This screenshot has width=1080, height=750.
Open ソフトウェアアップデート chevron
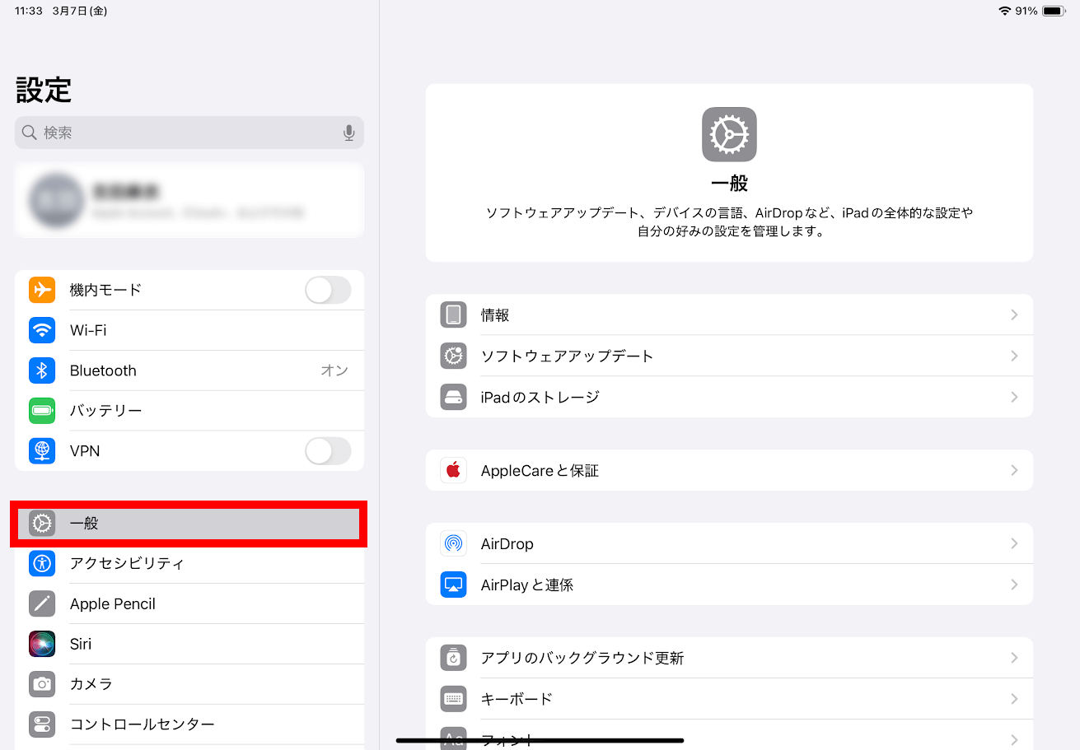pos(1014,356)
